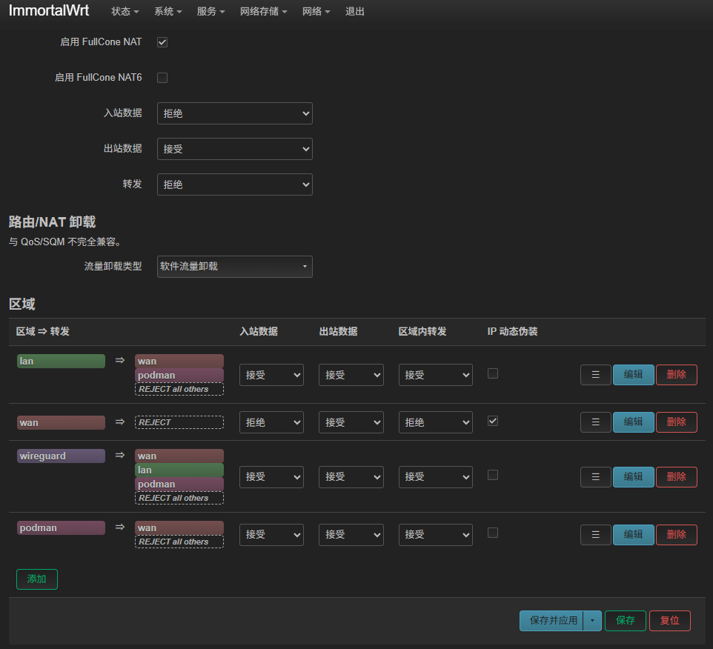Click the wireguard row drag handle icon
Screen dimensions: 713x649
(x=595, y=477)
